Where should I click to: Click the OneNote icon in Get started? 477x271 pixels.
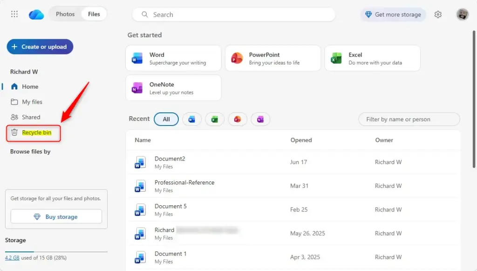tap(137, 88)
